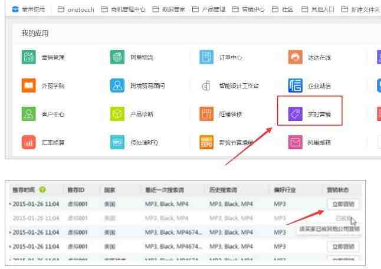Open the 阿里邮箱 pink envelope icon
The height and width of the screenshot is (269, 381).
(295, 142)
